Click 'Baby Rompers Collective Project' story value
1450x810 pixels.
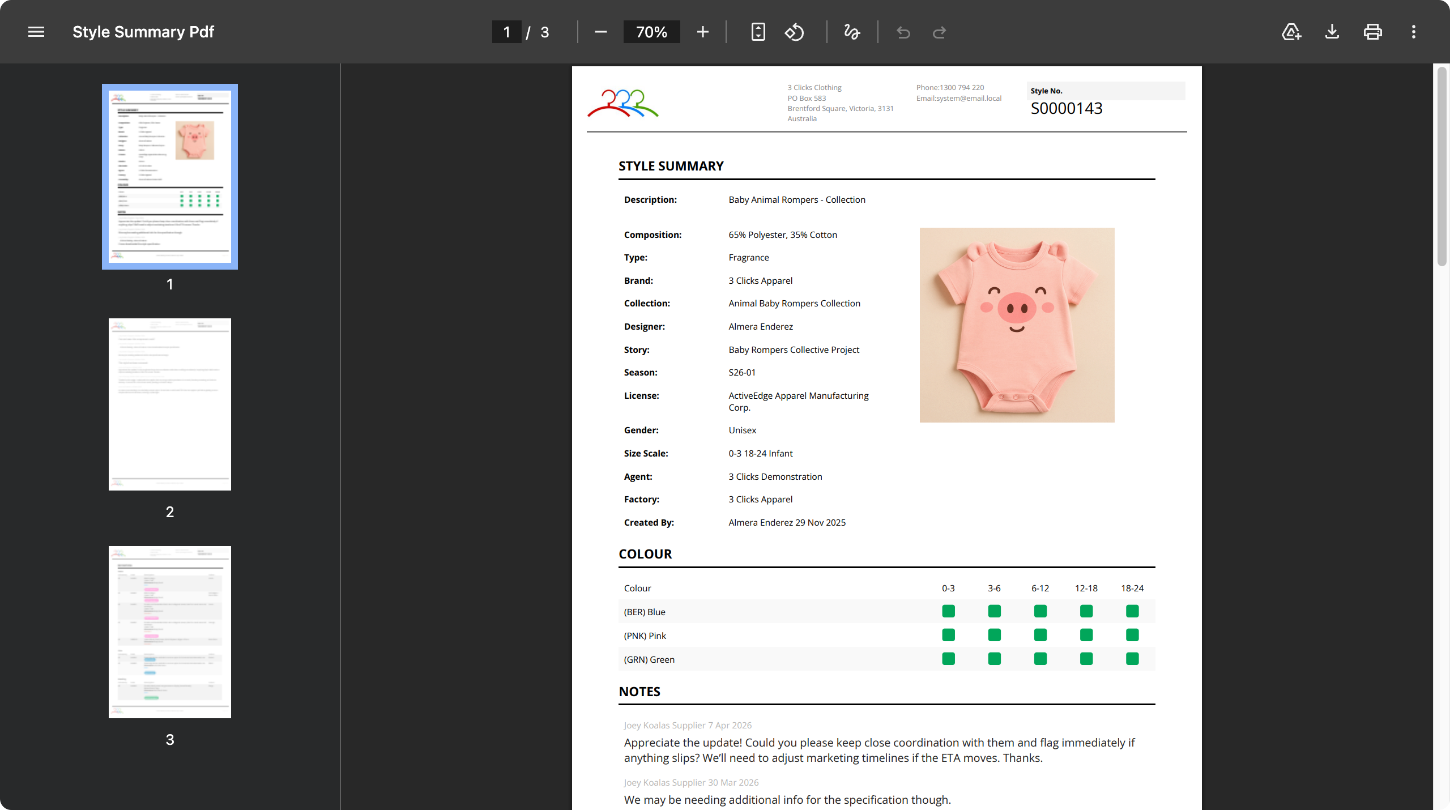[794, 349]
